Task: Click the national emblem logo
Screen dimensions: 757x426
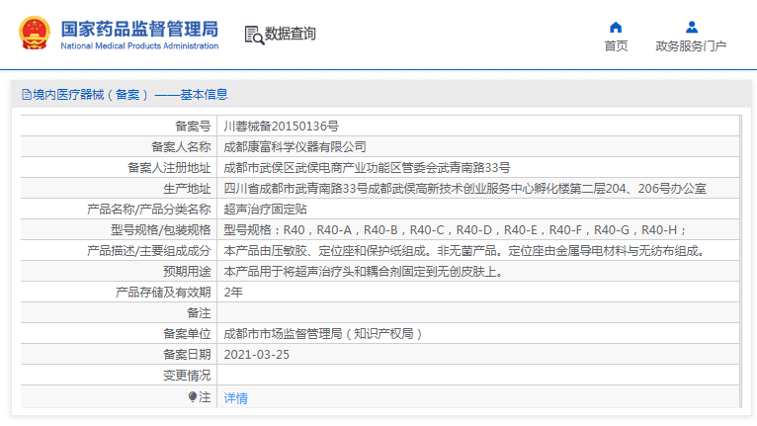Action: click(x=35, y=33)
